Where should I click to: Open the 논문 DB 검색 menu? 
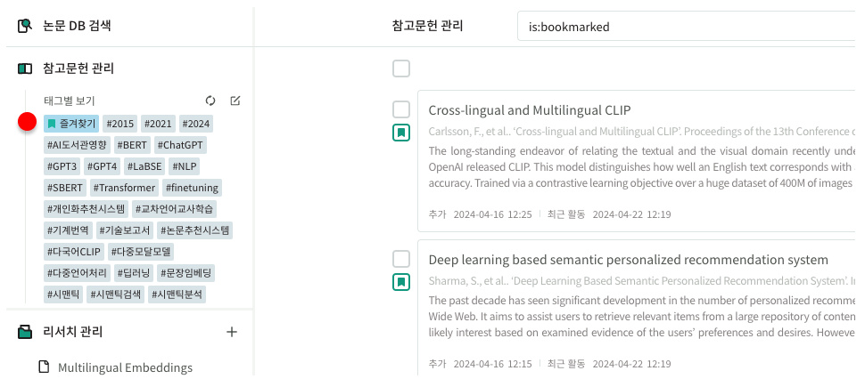[x=77, y=26]
